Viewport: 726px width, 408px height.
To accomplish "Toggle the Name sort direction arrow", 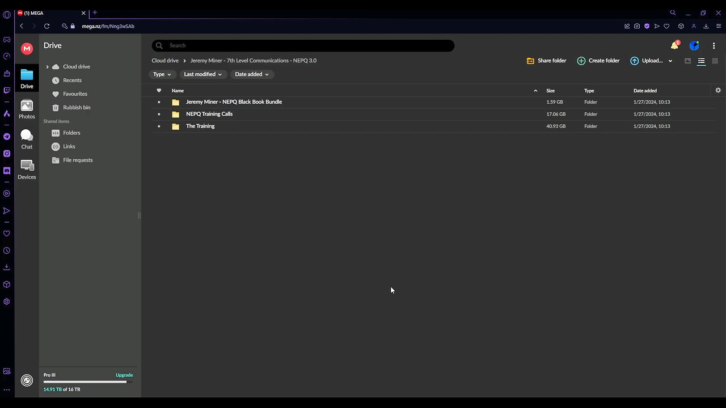I will click(535, 91).
